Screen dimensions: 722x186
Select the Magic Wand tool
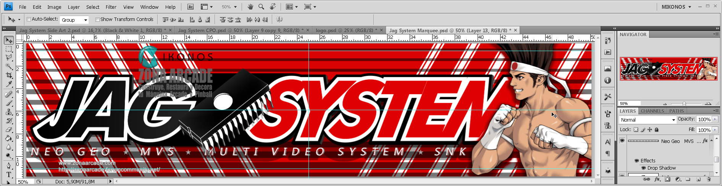9,66
